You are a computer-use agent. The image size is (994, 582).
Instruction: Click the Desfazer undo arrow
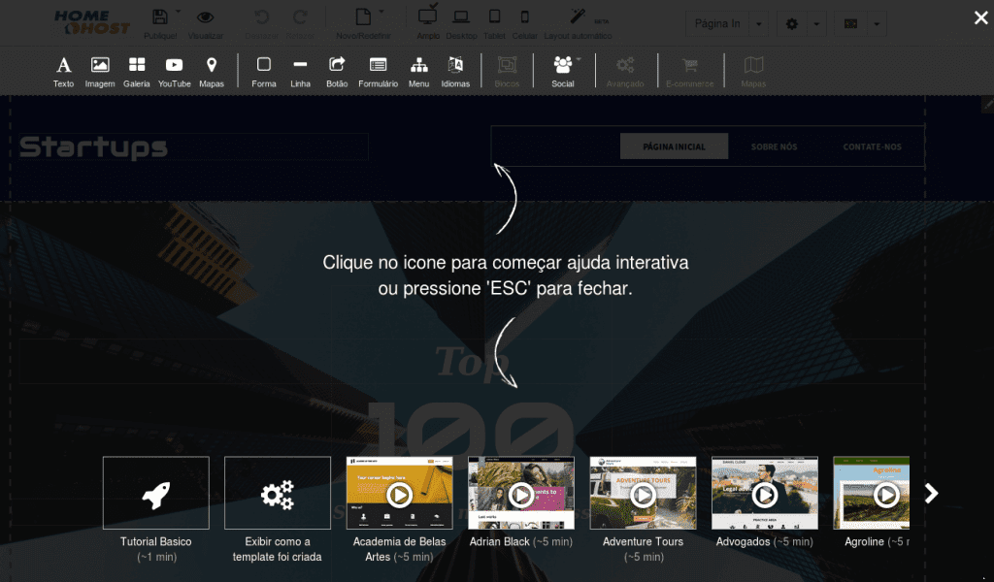click(x=262, y=17)
